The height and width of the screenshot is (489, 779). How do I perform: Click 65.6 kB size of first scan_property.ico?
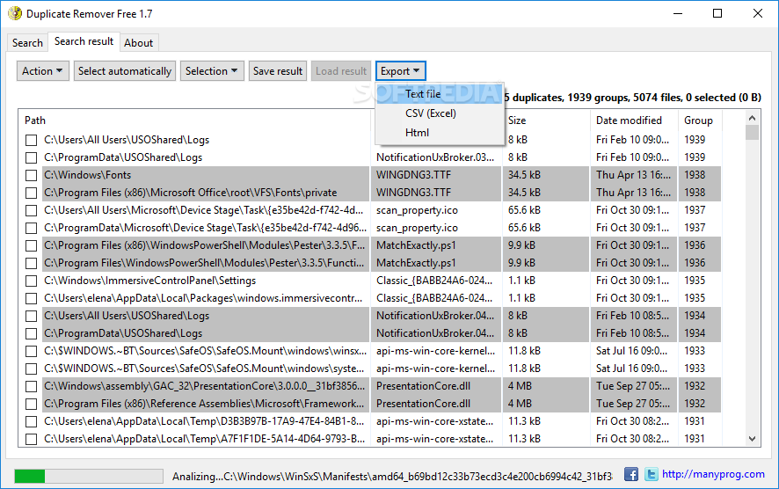[524, 210]
